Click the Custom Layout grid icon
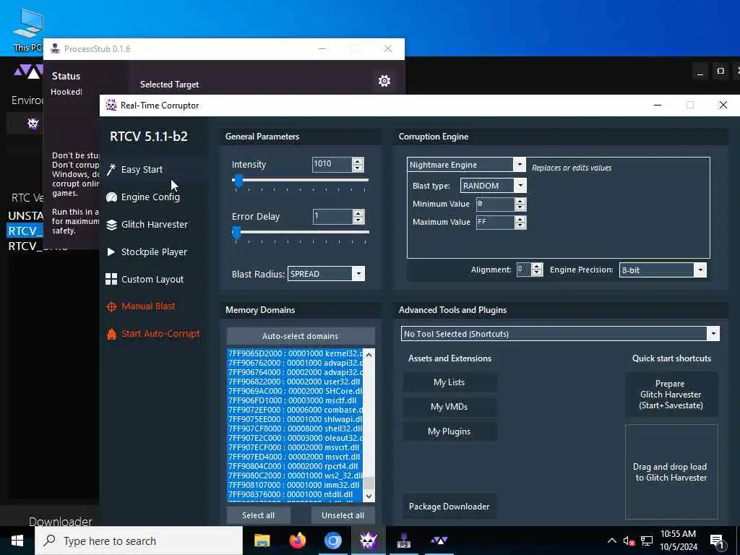 click(x=111, y=280)
